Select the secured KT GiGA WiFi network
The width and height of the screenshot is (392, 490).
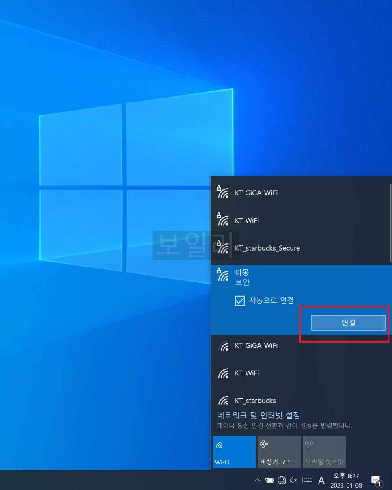256,193
